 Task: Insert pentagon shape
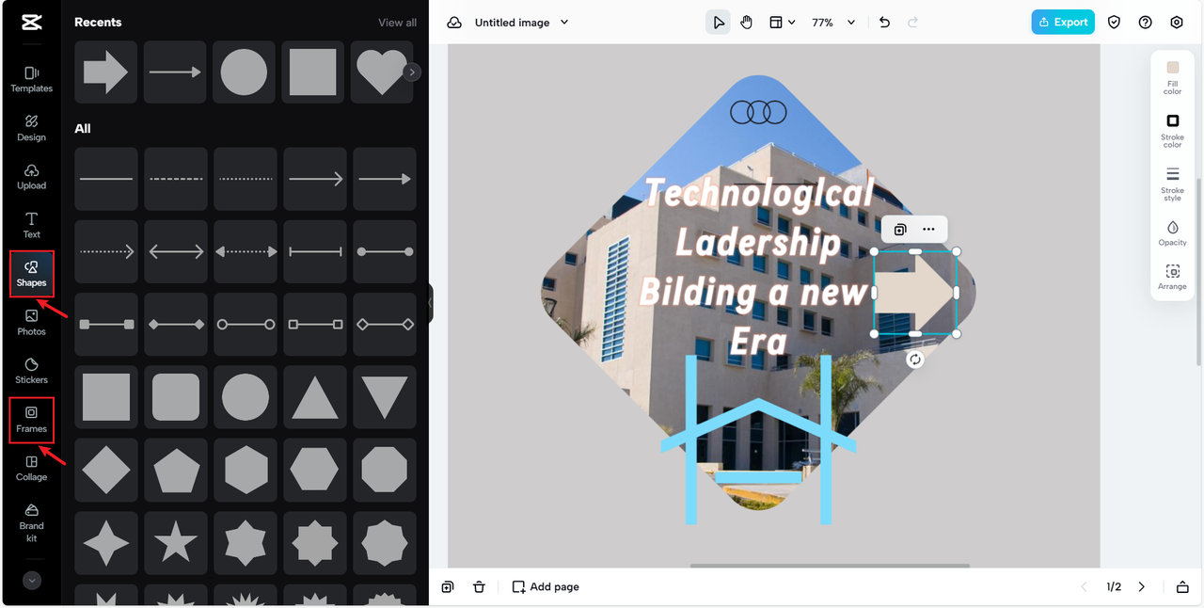click(x=176, y=470)
